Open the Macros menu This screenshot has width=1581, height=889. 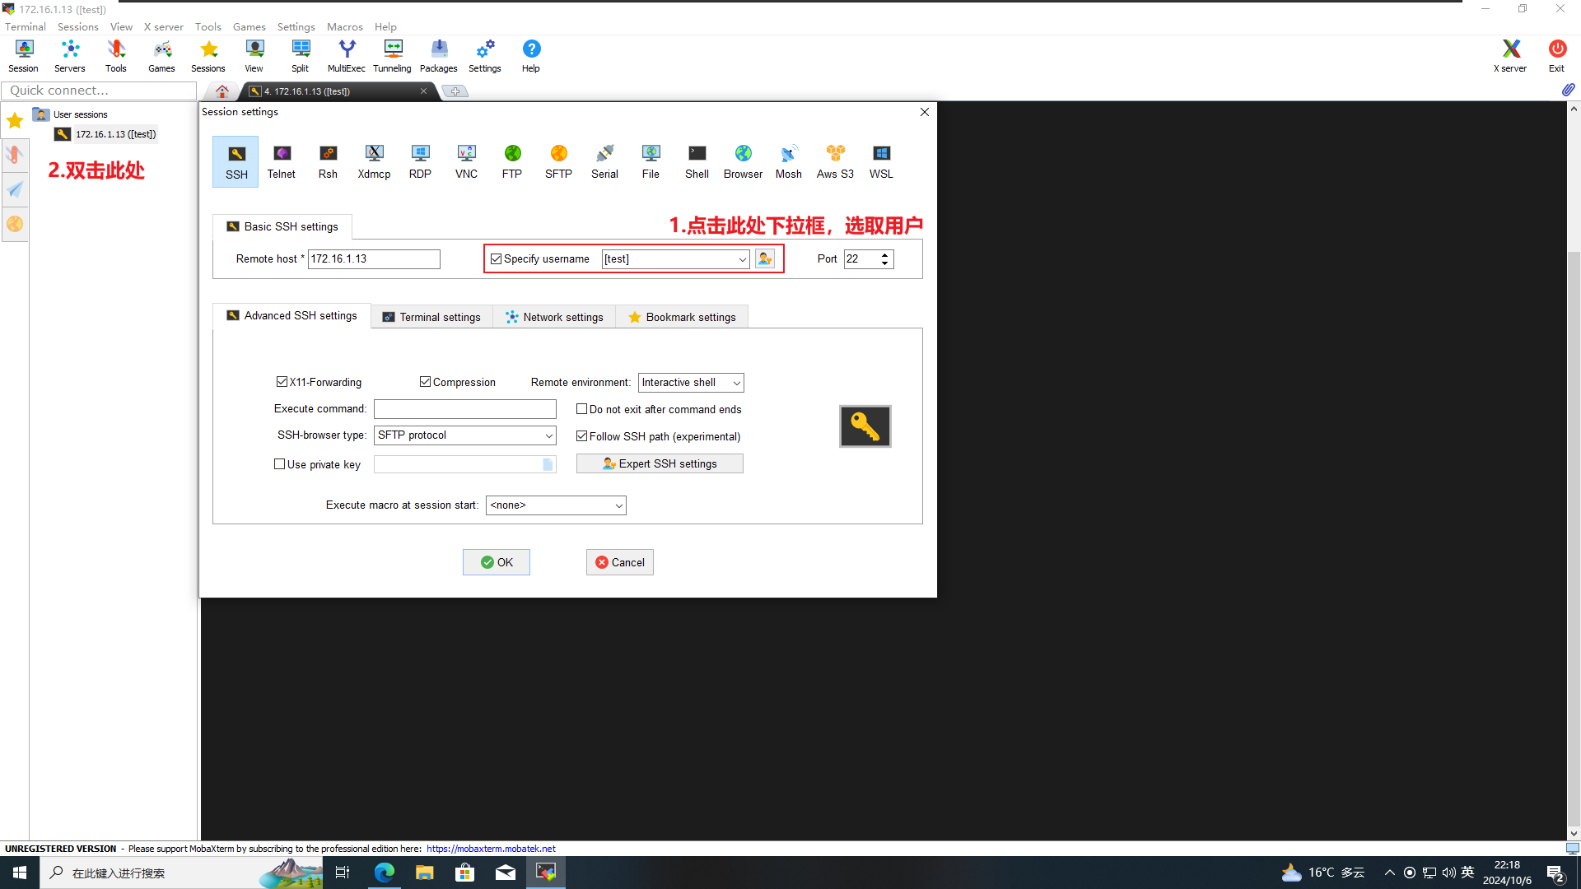point(344,26)
